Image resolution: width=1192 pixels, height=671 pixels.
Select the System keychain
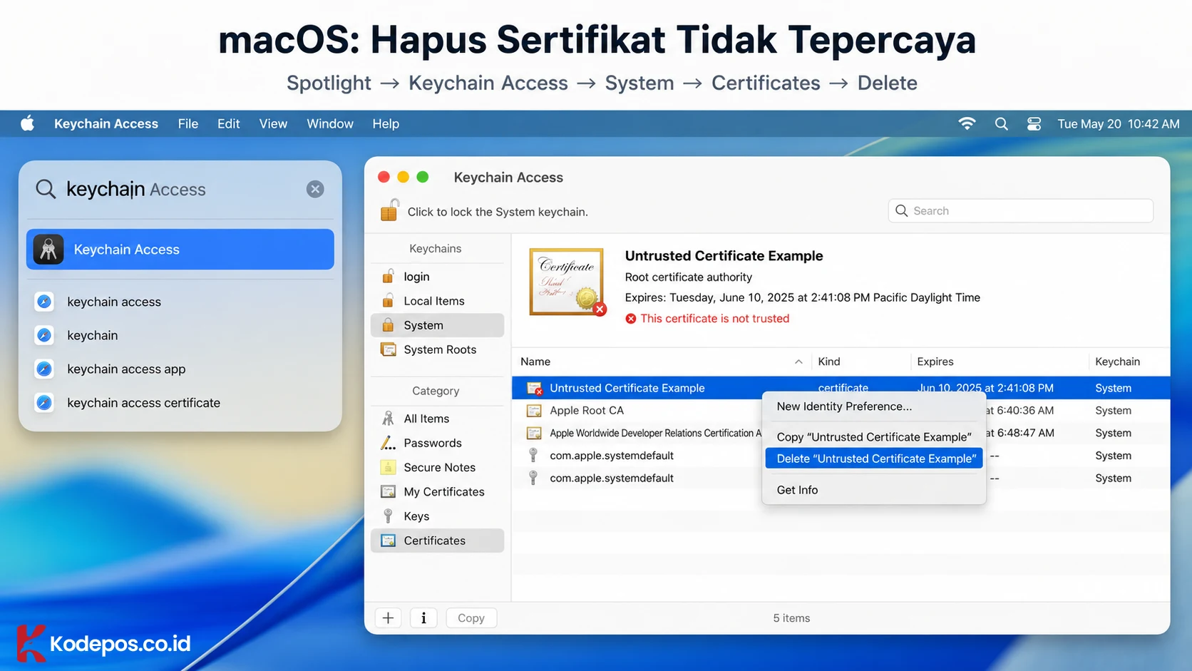point(437,325)
